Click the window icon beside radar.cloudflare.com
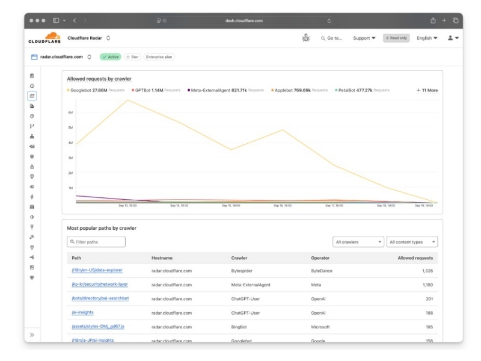Screen dimensions: 481x361 tap(34, 57)
